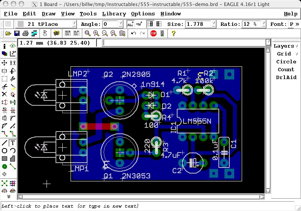Select the Rectangle fill tool

pyautogui.click(x=5, y=159)
